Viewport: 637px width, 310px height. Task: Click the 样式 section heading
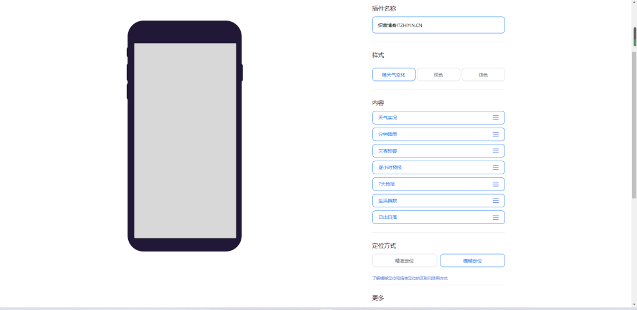(x=378, y=55)
